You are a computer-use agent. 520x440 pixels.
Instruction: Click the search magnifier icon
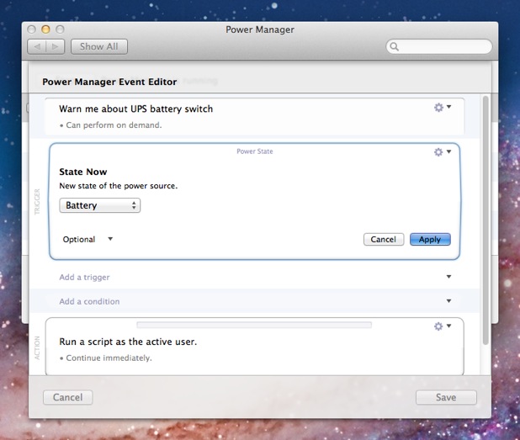click(x=394, y=47)
